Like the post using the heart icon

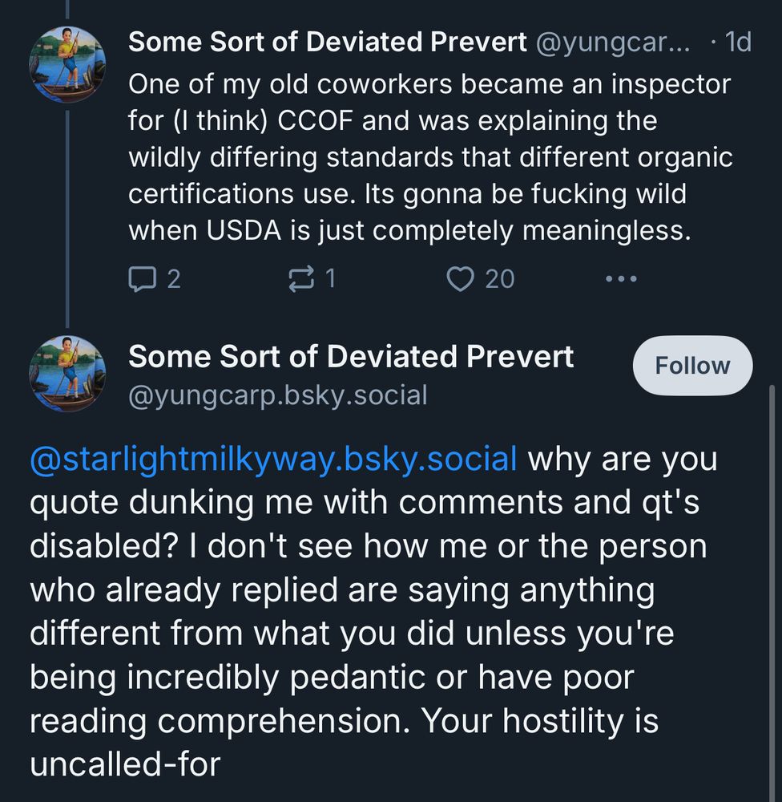point(460,278)
